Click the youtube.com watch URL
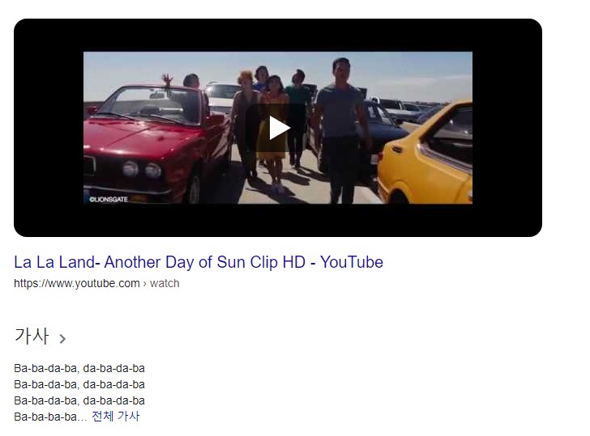Image resolution: width=590 pixels, height=436 pixels. click(x=96, y=283)
